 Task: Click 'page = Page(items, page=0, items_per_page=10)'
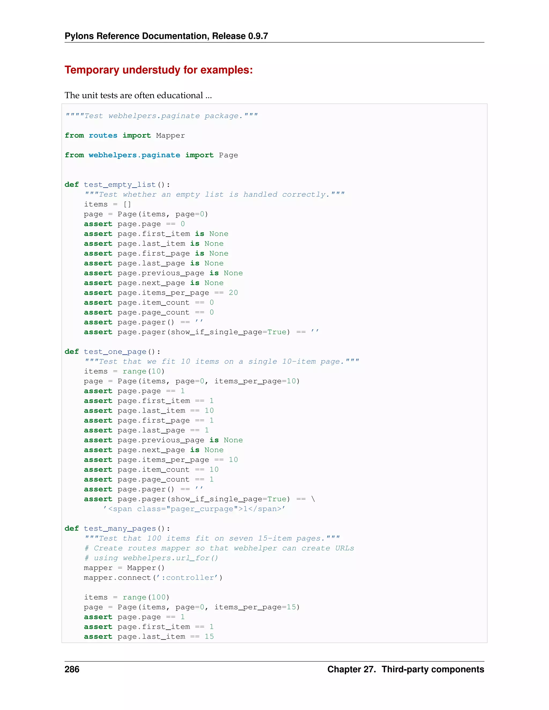click(x=192, y=381)
